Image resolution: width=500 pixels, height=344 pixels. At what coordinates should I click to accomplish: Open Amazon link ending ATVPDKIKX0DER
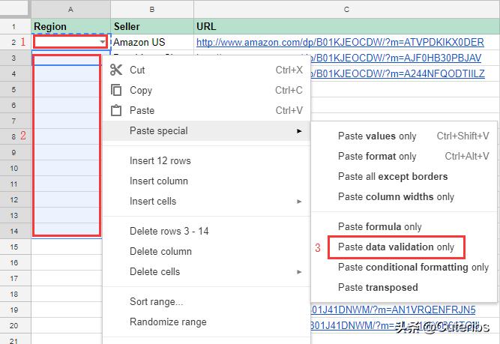tap(340, 42)
